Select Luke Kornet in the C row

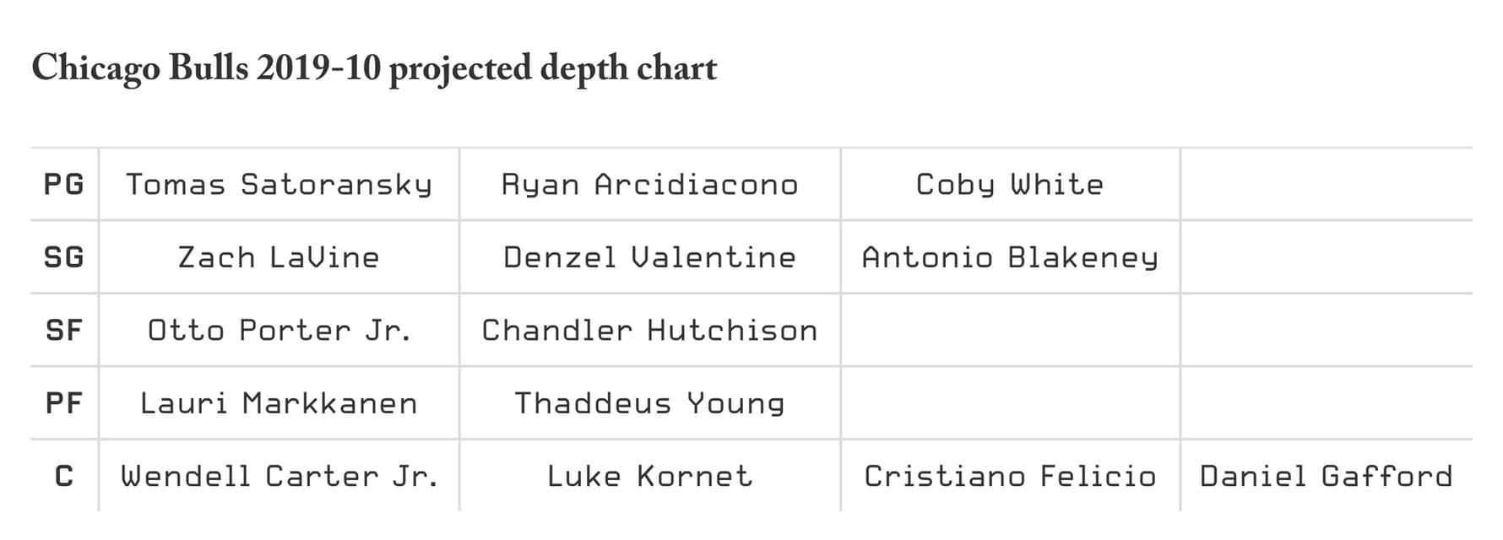(650, 476)
